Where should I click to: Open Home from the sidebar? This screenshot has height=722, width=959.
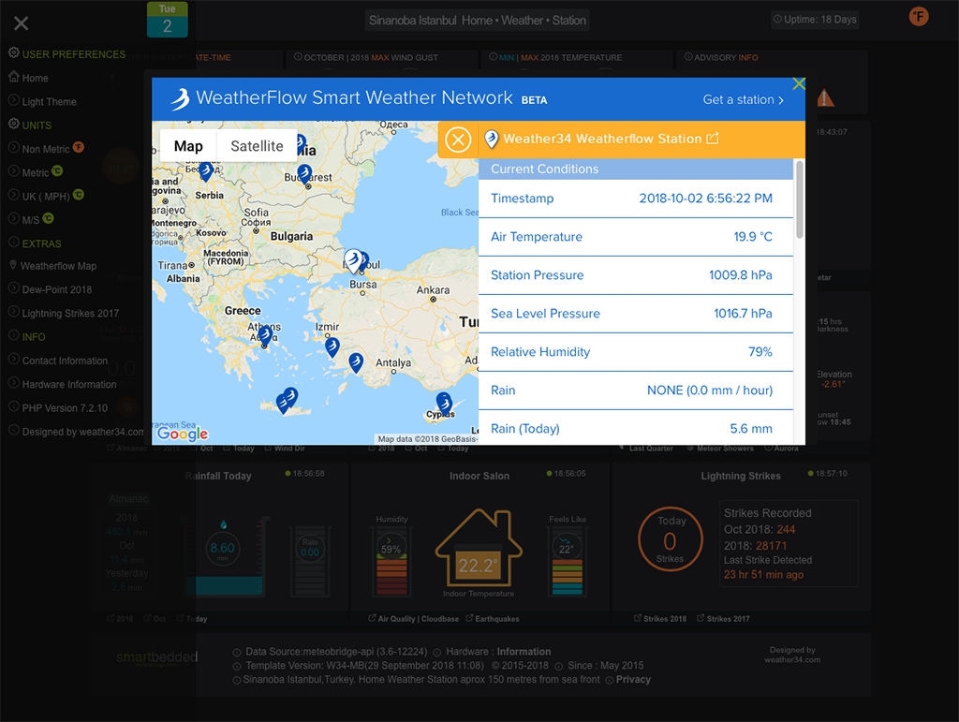35,79
